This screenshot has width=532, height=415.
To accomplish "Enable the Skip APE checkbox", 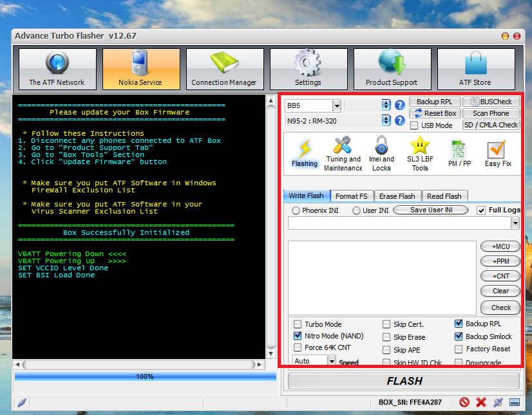I will [386, 349].
